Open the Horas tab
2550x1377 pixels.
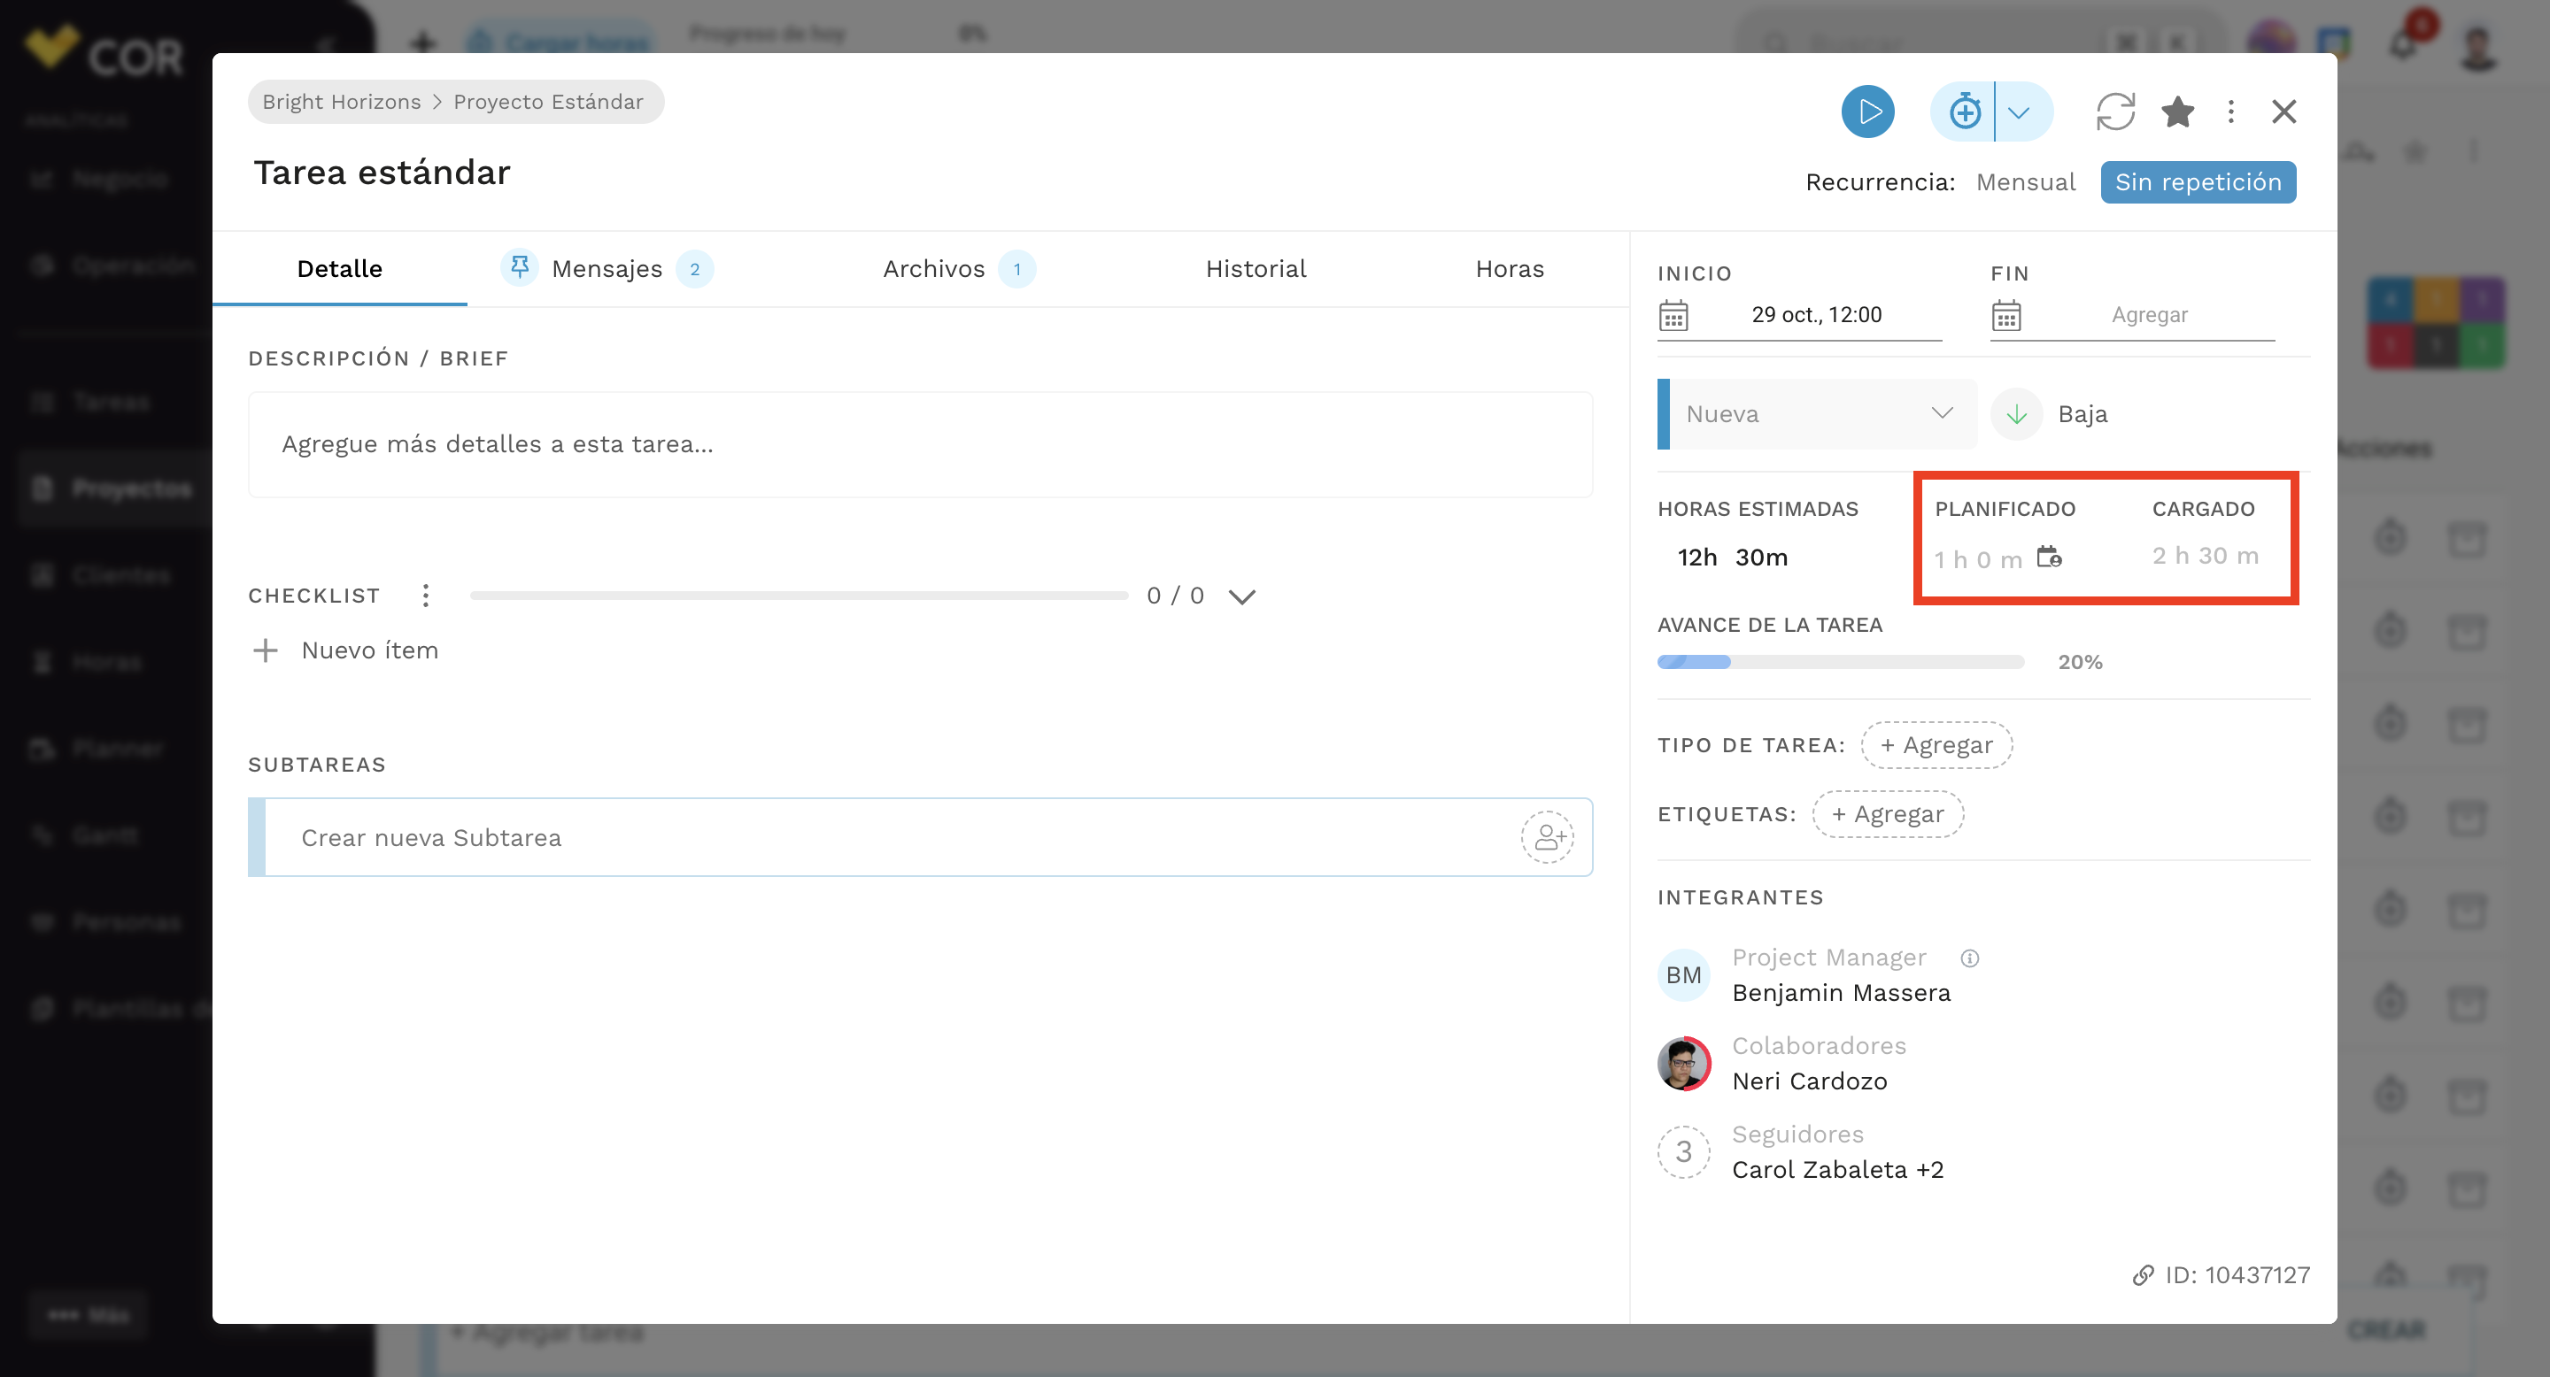pyautogui.click(x=1510, y=269)
